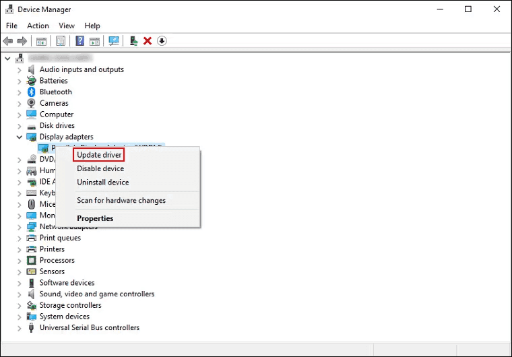Image resolution: width=512 pixels, height=357 pixels.
Task: Click the Show/Hide Action Pane toolbar icon
Action: pyautogui.click(x=94, y=41)
